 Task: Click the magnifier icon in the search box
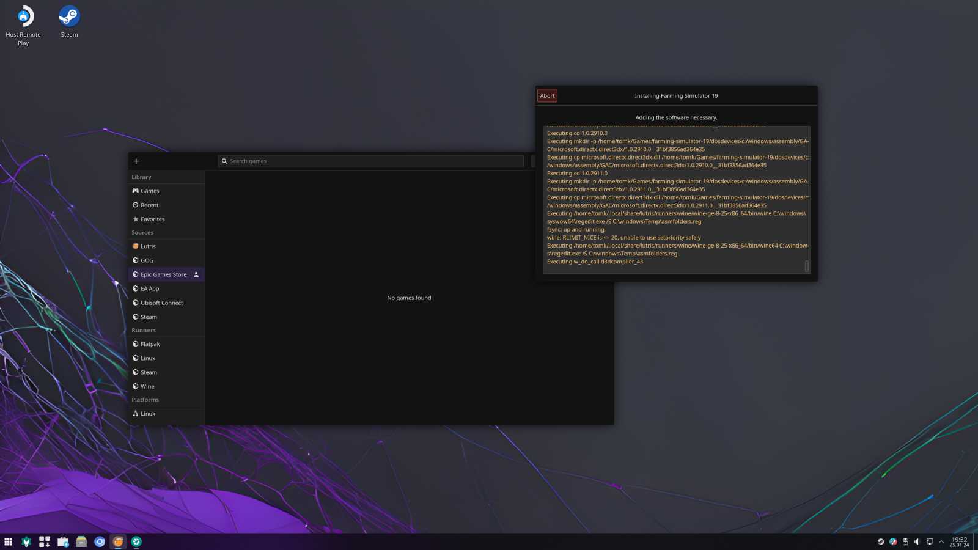[224, 161]
